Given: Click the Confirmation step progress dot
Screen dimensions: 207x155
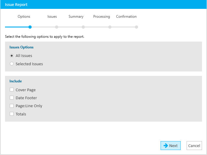Looking at the screenshot, I should (x=137, y=27).
